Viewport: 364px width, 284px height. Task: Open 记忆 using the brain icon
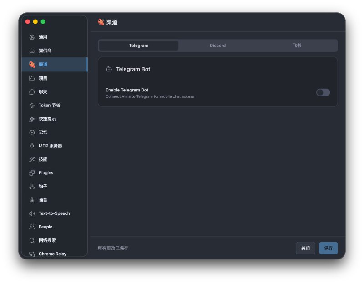[32, 132]
